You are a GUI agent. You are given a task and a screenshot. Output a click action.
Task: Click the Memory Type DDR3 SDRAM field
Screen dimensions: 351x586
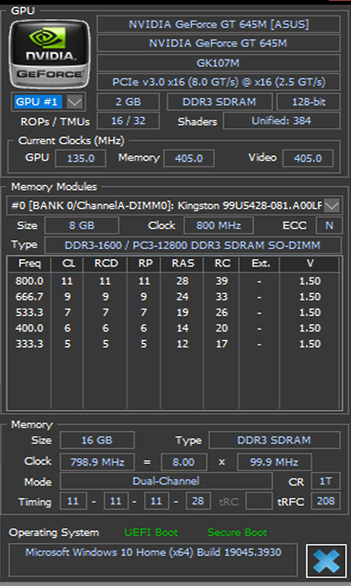[x=274, y=440]
